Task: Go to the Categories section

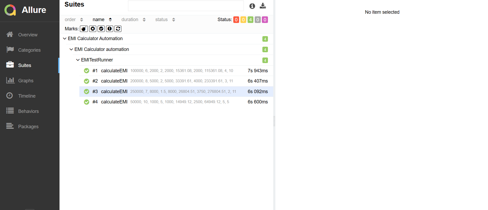Action: coord(30,50)
